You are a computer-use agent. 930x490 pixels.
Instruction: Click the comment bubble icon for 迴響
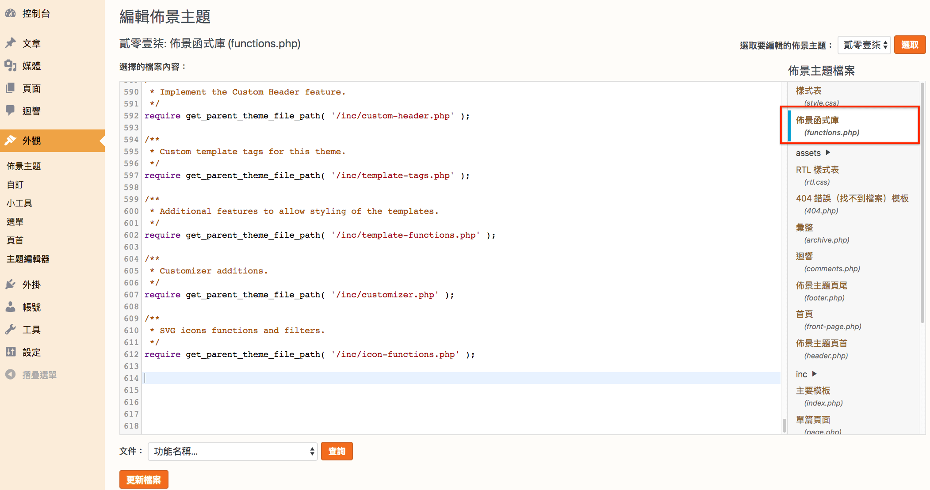11,110
